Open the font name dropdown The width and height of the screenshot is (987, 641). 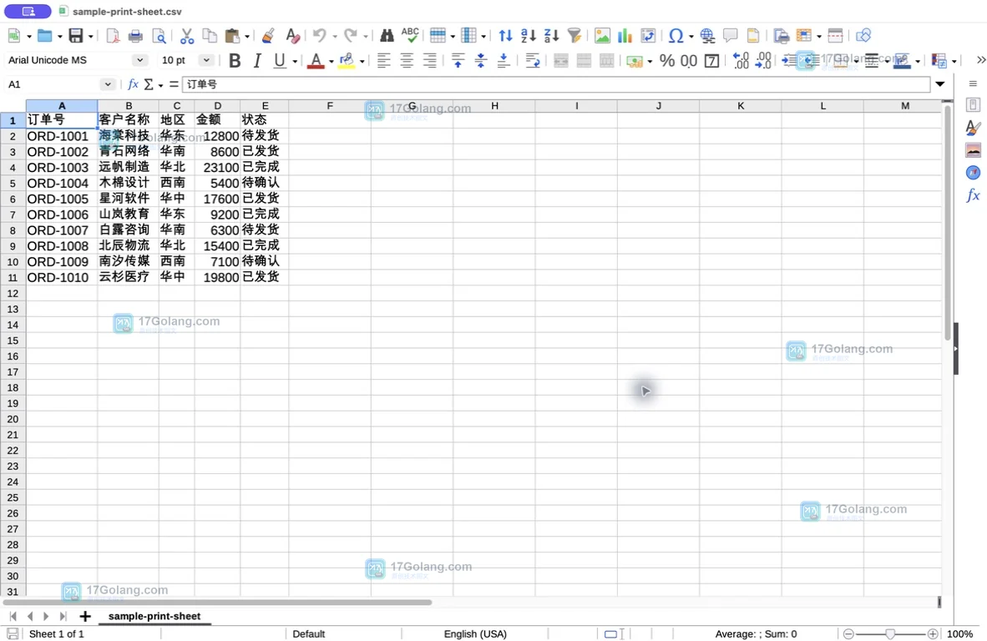(139, 60)
